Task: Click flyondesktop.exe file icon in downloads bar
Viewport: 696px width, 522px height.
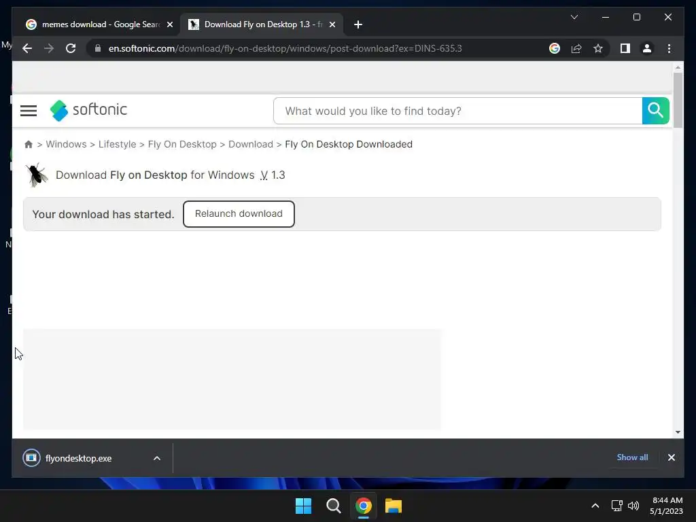Action: click(x=31, y=457)
